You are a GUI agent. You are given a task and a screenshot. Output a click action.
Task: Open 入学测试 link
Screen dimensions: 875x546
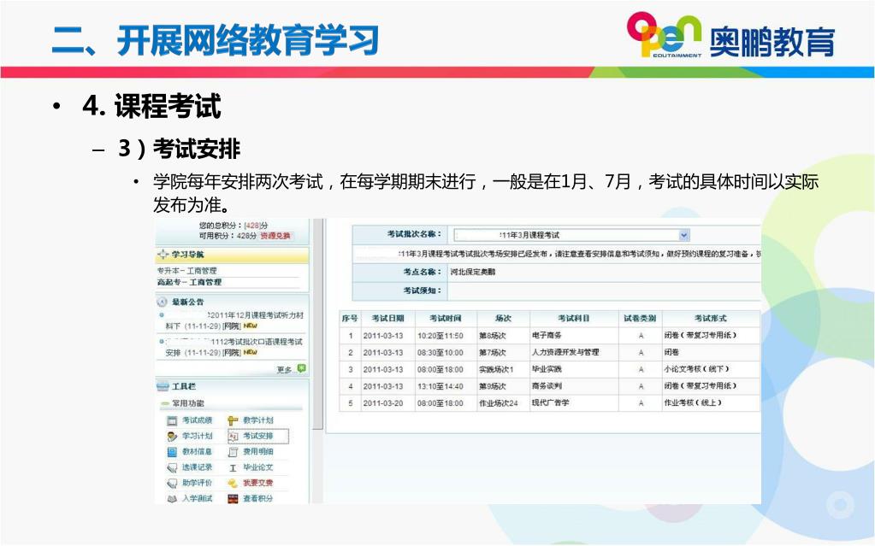(x=197, y=499)
